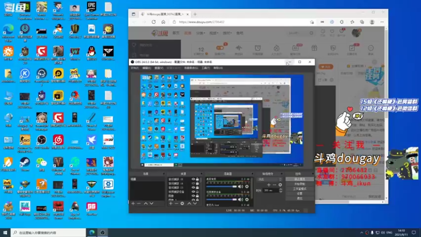Pop out the OBS Scenes dock panel
The width and height of the screenshot is (421, 237).
164,174
